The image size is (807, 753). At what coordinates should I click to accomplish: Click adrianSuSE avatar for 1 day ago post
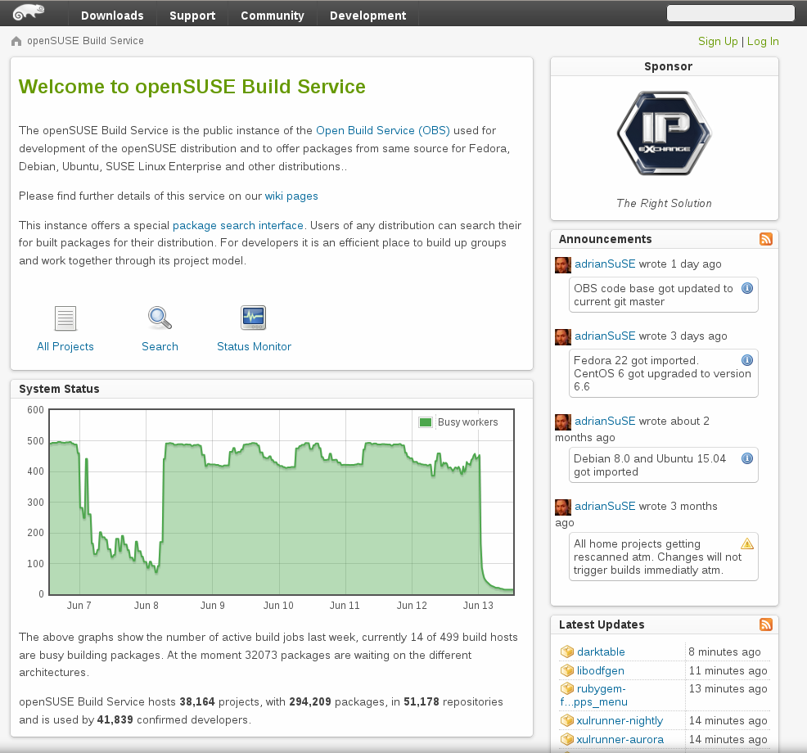(563, 265)
